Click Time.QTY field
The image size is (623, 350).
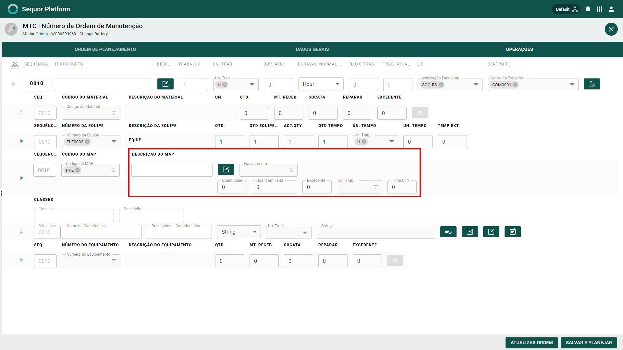(x=402, y=187)
